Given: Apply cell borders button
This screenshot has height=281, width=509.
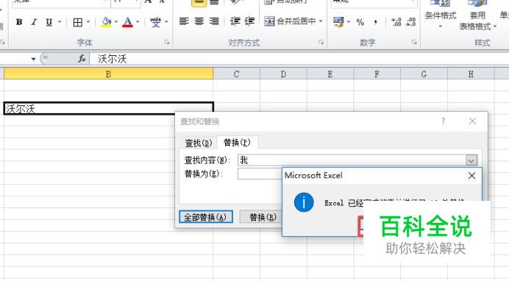Looking at the screenshot, I should pos(77,22).
